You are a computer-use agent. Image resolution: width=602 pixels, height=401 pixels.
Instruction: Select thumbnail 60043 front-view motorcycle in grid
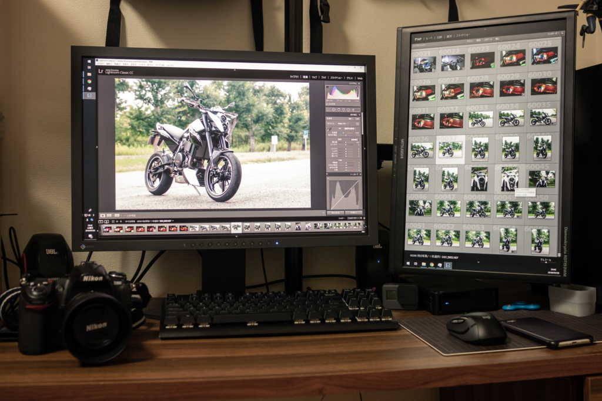(x=479, y=179)
